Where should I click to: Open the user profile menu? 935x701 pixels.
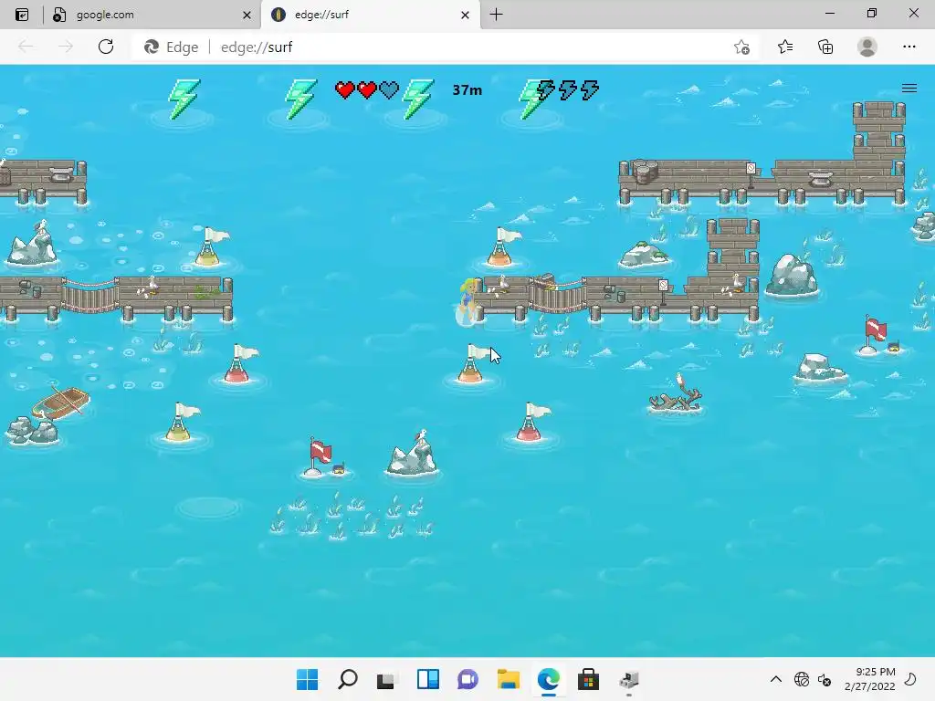(867, 47)
